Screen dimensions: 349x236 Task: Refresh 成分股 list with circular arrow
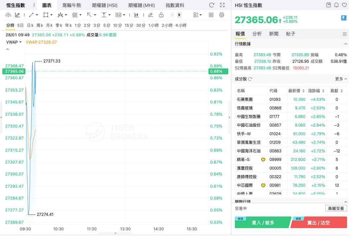click(x=250, y=79)
